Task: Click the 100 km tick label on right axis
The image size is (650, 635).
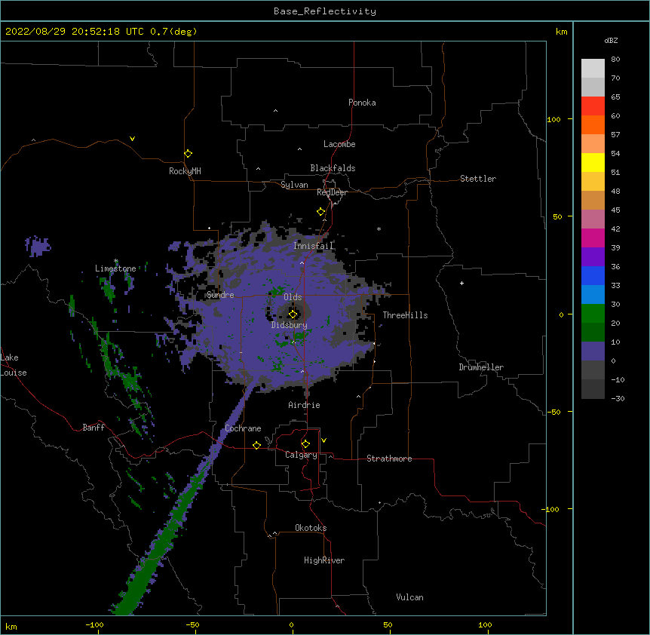Action: pos(553,119)
